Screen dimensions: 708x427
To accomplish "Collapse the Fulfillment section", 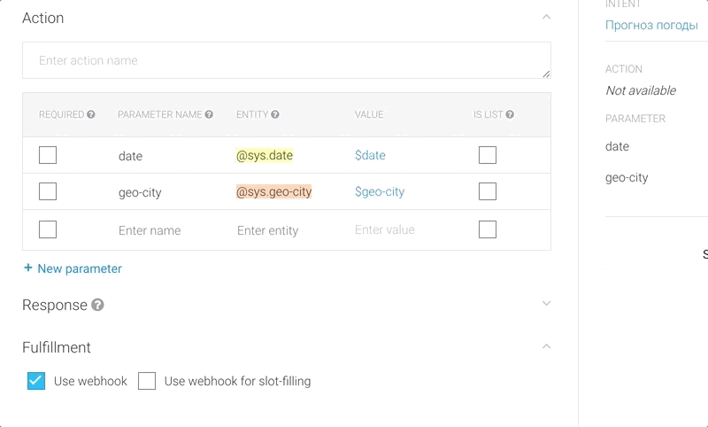I will point(546,346).
